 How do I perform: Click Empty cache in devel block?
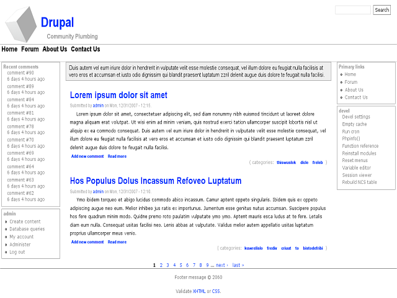(x=354, y=124)
